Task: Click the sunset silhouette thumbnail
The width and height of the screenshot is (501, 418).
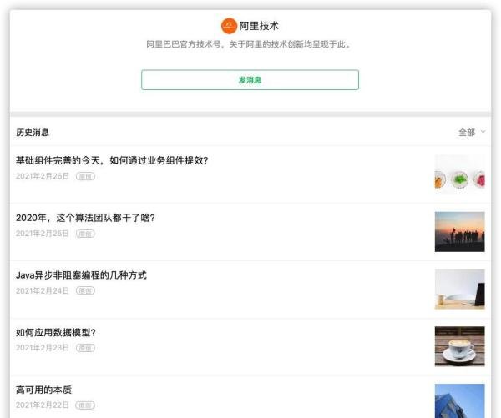Action: coord(460,232)
